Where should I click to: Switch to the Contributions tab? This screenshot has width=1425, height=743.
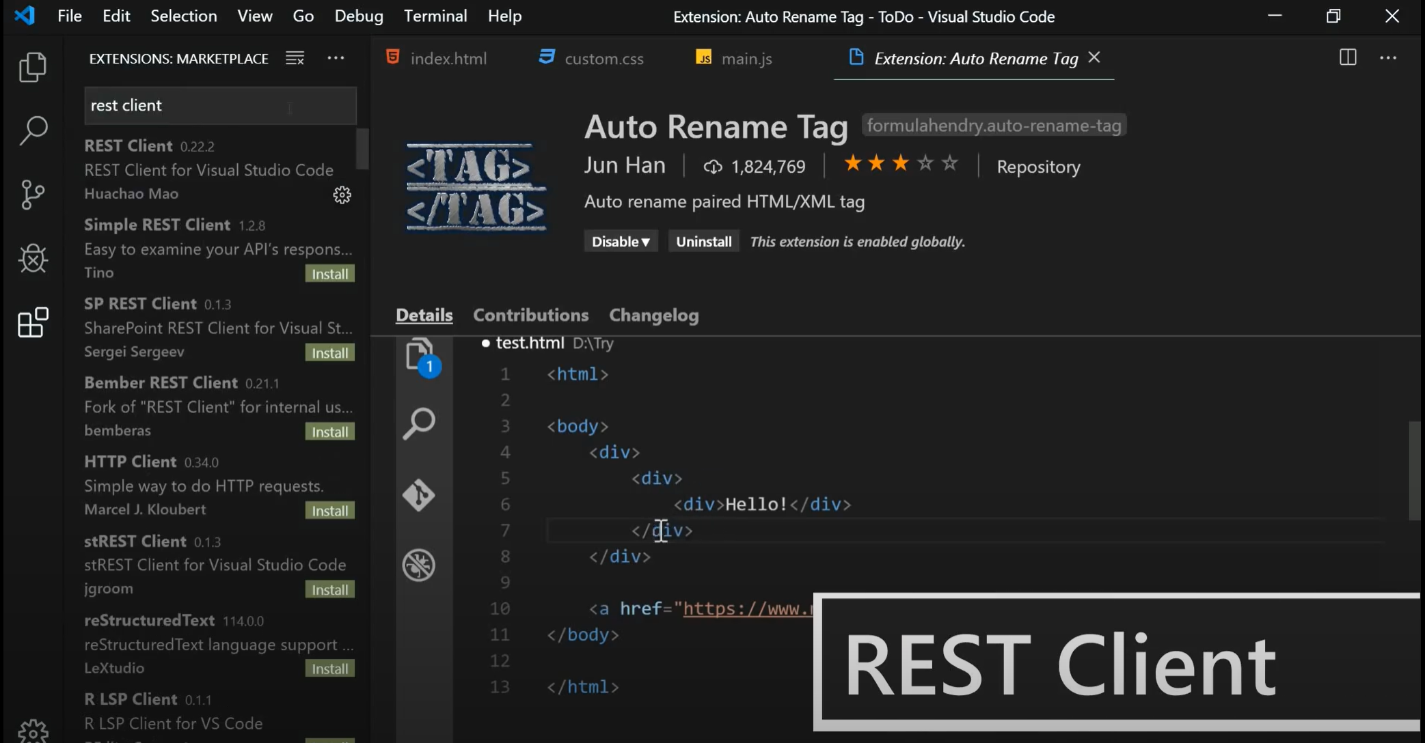click(x=530, y=315)
